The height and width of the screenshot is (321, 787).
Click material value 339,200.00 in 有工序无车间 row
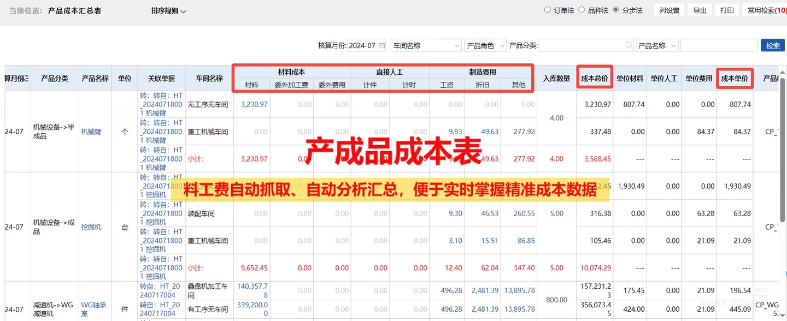[x=252, y=309]
